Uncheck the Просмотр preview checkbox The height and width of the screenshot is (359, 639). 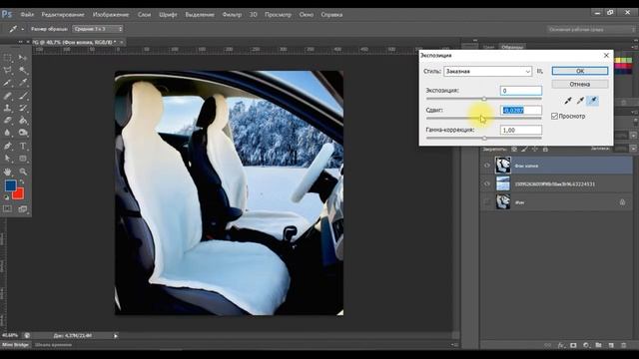pos(555,116)
